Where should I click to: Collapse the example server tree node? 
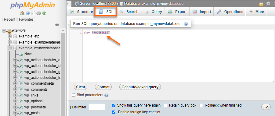4,31
